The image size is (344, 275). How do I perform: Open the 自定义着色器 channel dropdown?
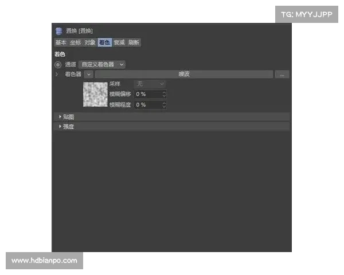click(102, 65)
